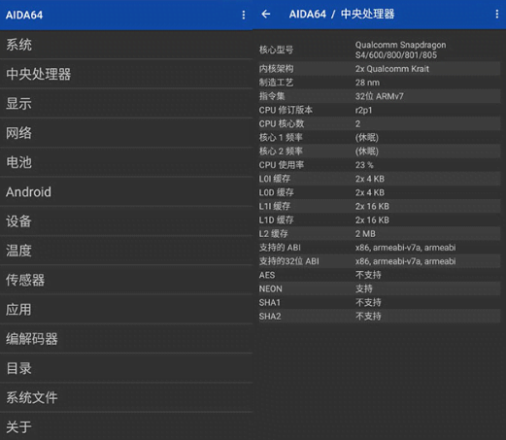Go back using the arrow in CPU screen

(266, 14)
